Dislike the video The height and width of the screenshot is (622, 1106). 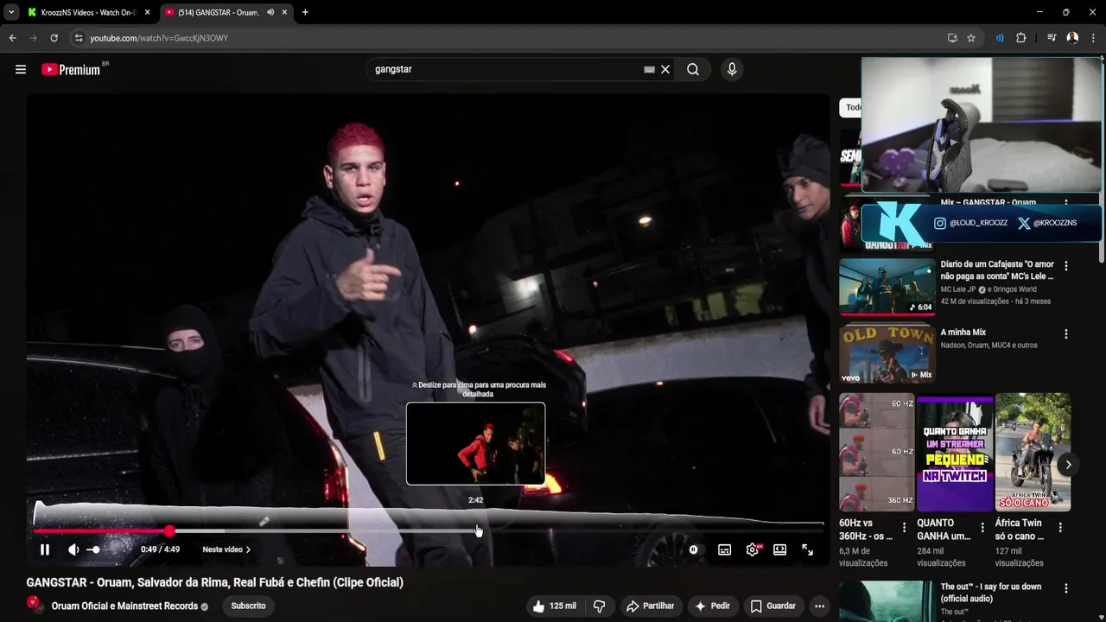click(599, 606)
